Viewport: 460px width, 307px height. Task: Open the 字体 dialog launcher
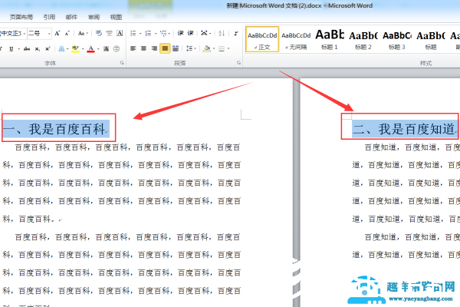pos(122,63)
